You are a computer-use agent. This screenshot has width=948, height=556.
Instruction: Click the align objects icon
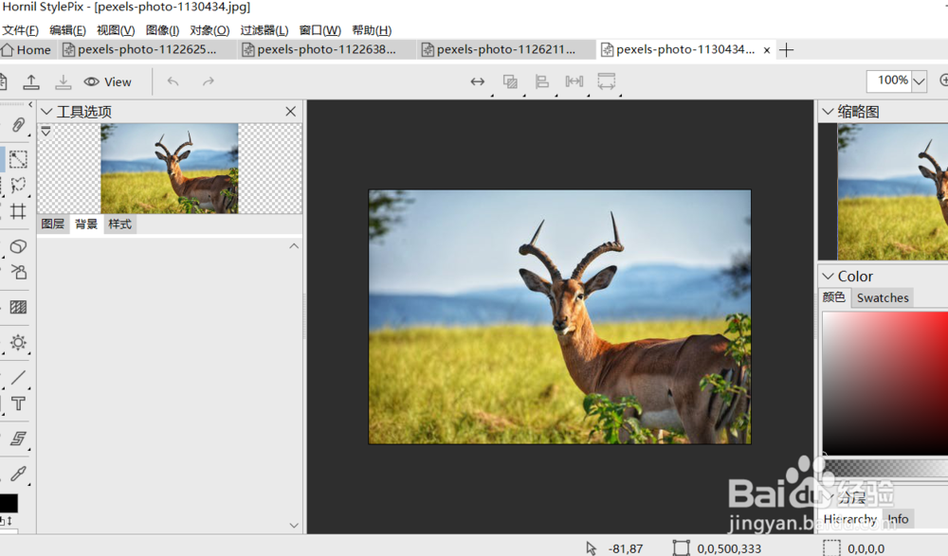[541, 81]
